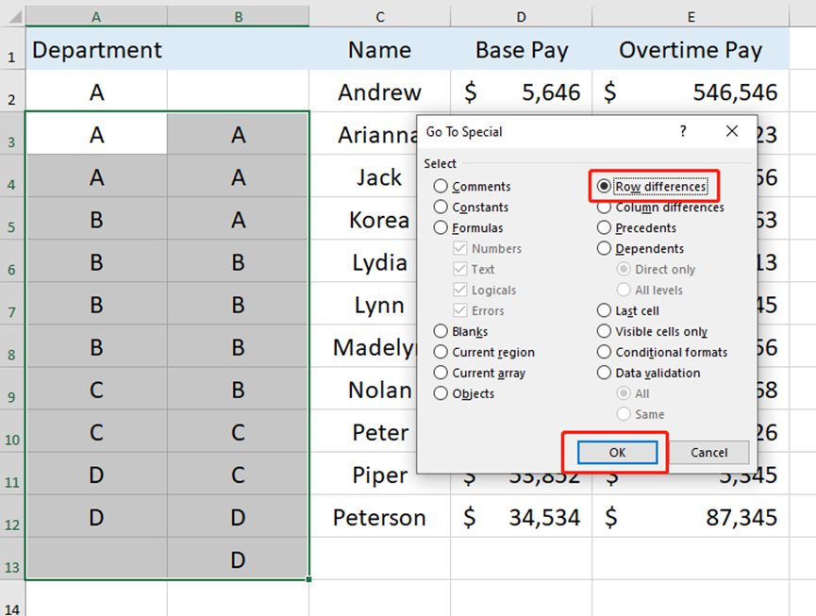Choose the All levels radio option
Screen dimensions: 816x616
coord(649,290)
